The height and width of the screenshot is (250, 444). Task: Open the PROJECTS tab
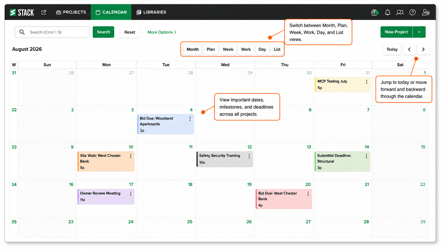[71, 12]
